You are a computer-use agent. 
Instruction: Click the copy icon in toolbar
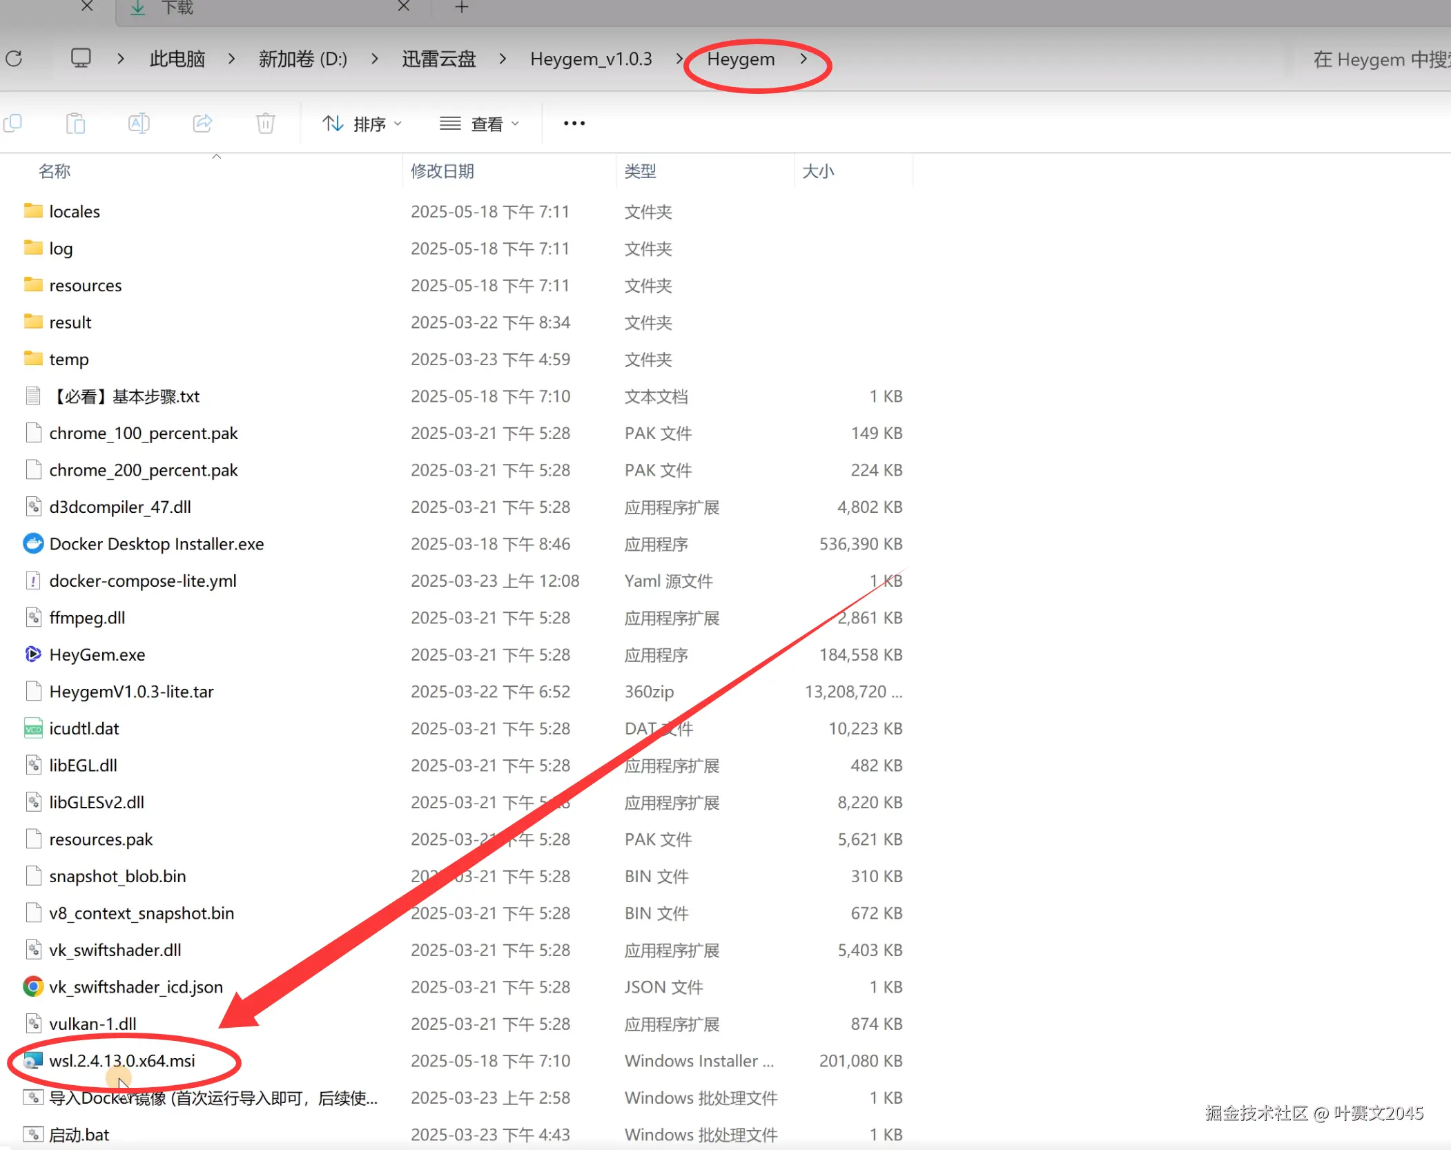pyautogui.click(x=13, y=124)
